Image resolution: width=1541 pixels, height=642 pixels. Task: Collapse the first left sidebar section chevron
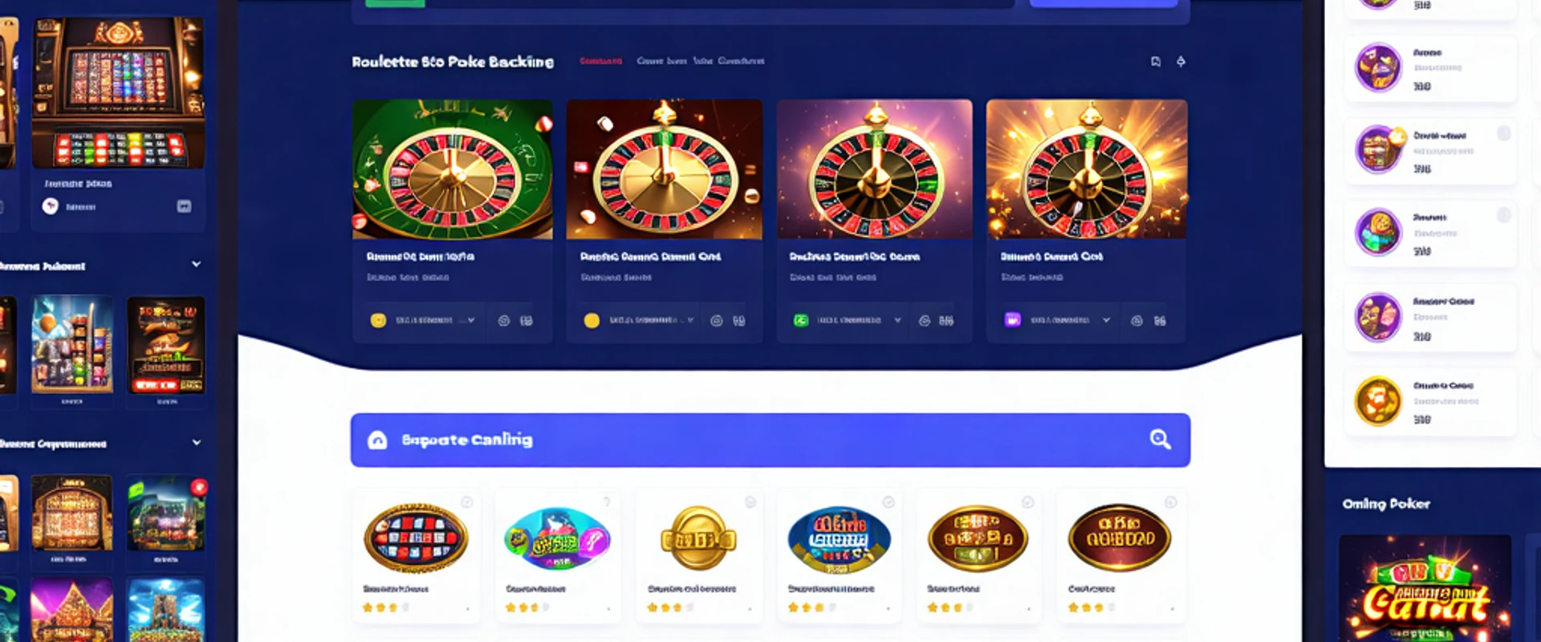tap(196, 264)
